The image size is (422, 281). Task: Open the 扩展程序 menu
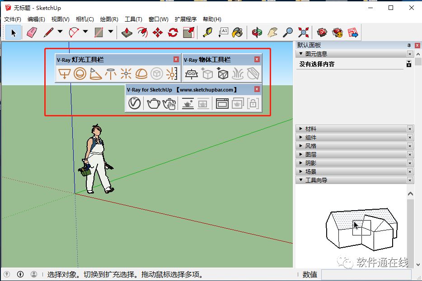pos(186,19)
